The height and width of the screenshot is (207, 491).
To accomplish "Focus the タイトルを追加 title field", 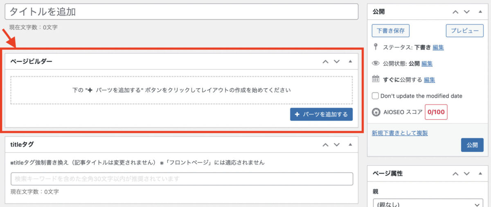I will pos(181,11).
